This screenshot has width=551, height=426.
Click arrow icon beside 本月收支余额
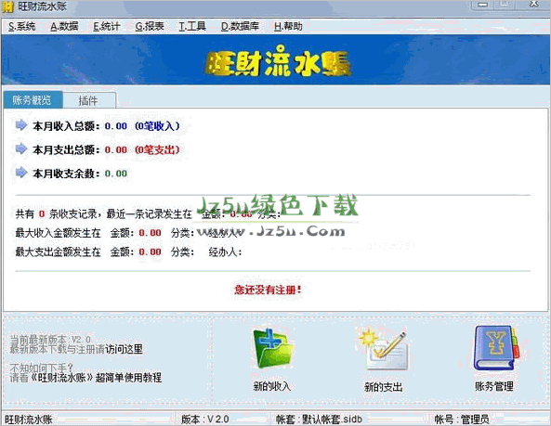[x=21, y=173]
